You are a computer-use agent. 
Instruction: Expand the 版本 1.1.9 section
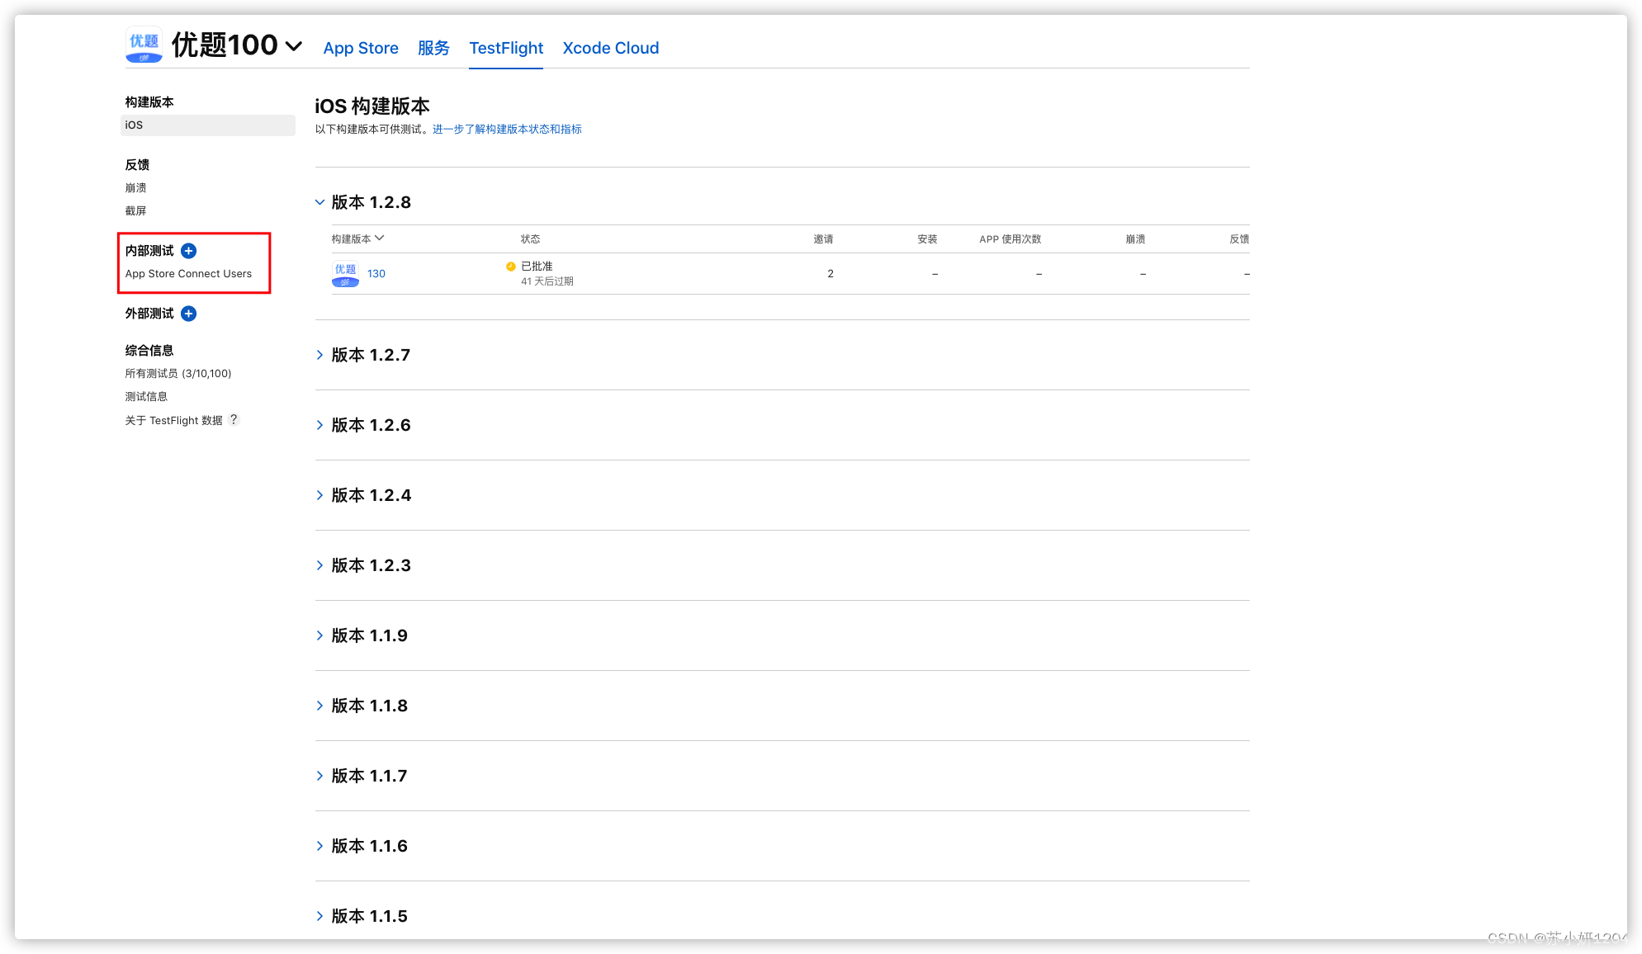click(319, 635)
